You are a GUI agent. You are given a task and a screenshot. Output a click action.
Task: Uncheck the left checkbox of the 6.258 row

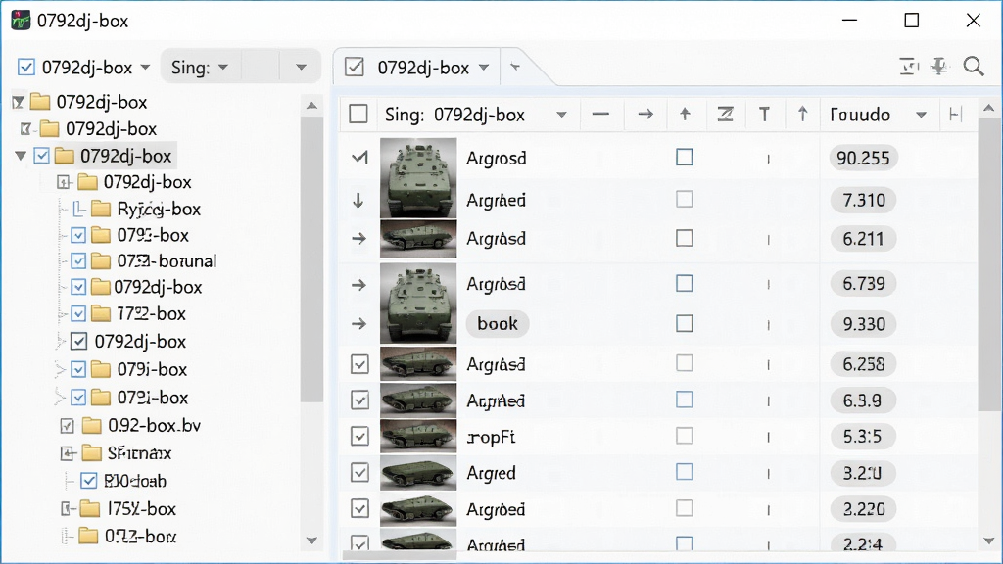(359, 364)
